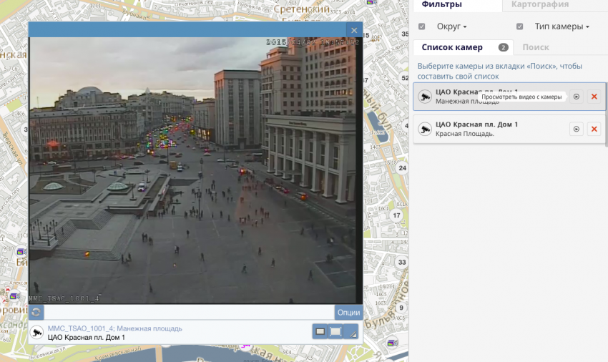
Task: Click the resize corner icon in popup
Action: (x=350, y=332)
